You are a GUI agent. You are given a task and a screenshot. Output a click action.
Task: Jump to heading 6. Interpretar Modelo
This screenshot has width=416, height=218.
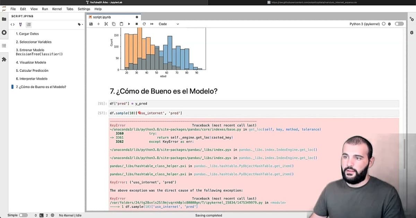pyautogui.click(x=32, y=79)
